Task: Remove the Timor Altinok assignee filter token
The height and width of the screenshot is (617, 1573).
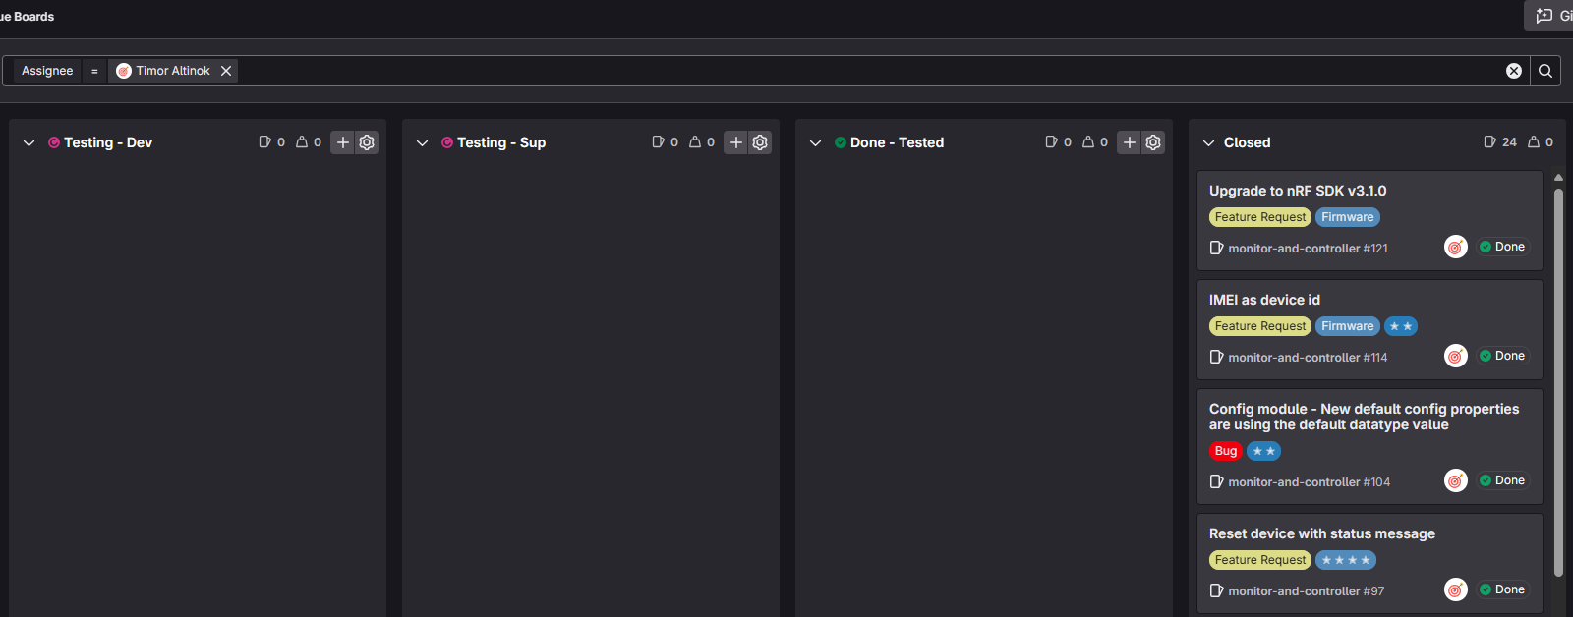Action: (226, 71)
